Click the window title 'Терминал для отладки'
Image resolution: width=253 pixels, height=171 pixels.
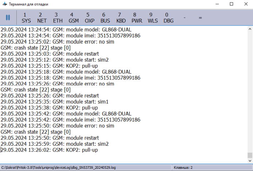(29, 4)
